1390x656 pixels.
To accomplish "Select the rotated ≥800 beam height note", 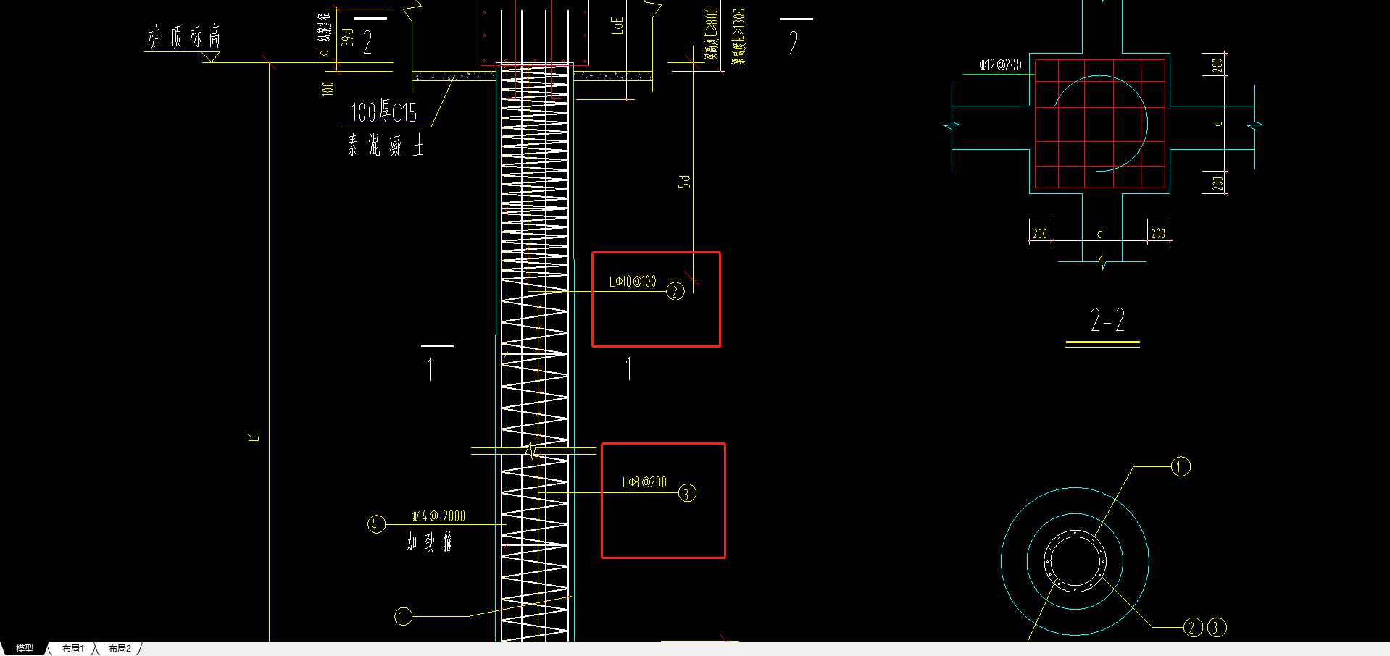I will click(x=712, y=34).
